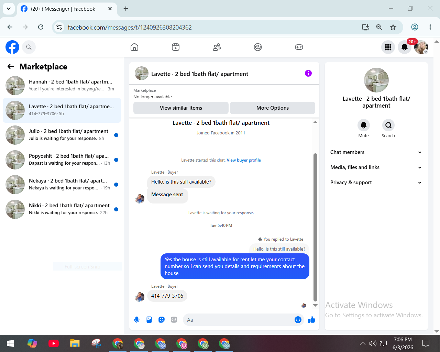Open Nikki's conversation
The image size is (440, 352).
point(62,209)
